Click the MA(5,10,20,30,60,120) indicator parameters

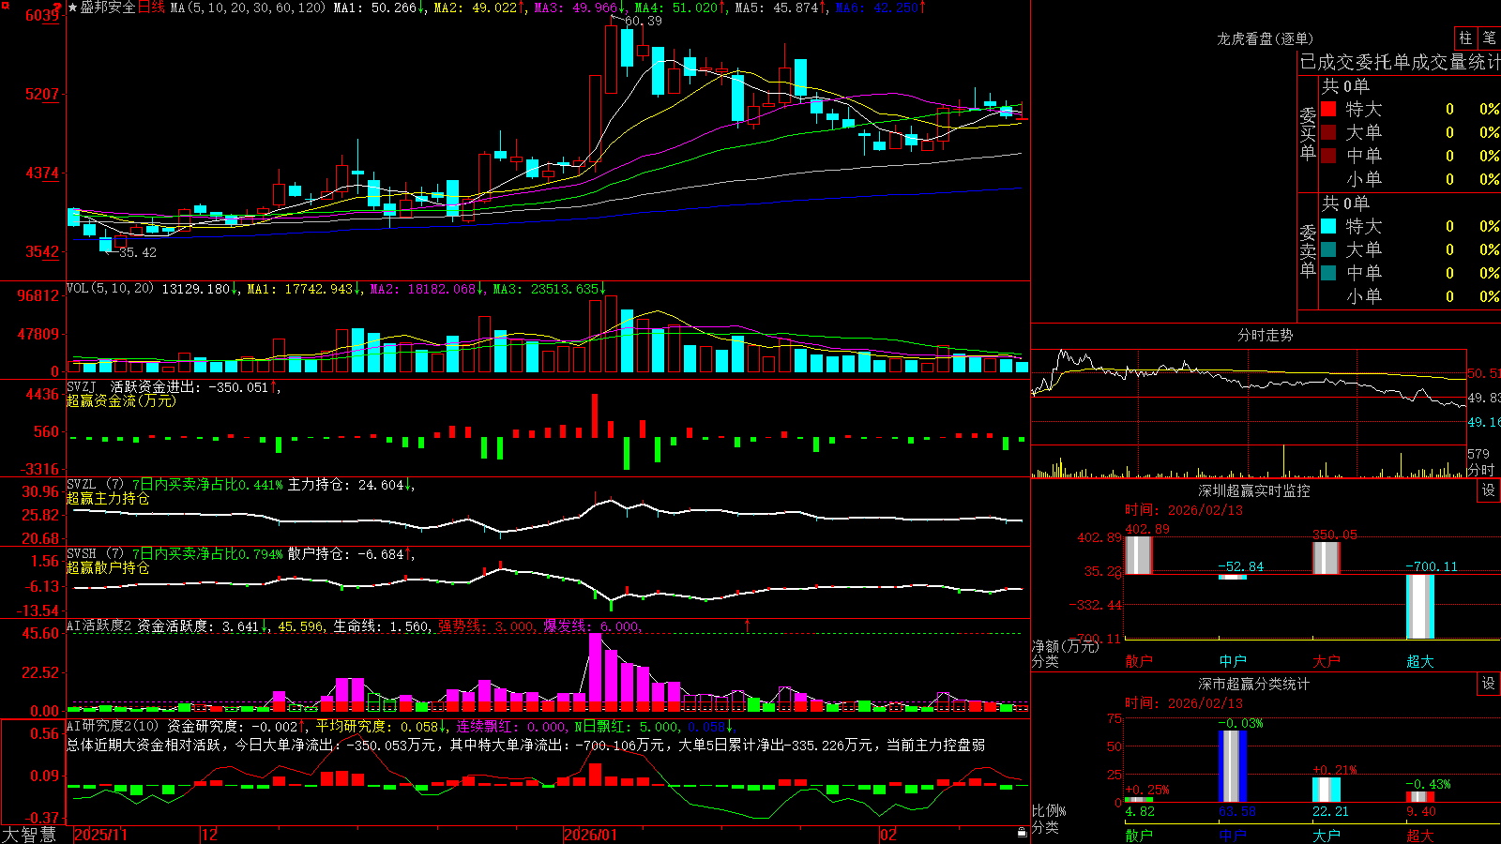(249, 8)
